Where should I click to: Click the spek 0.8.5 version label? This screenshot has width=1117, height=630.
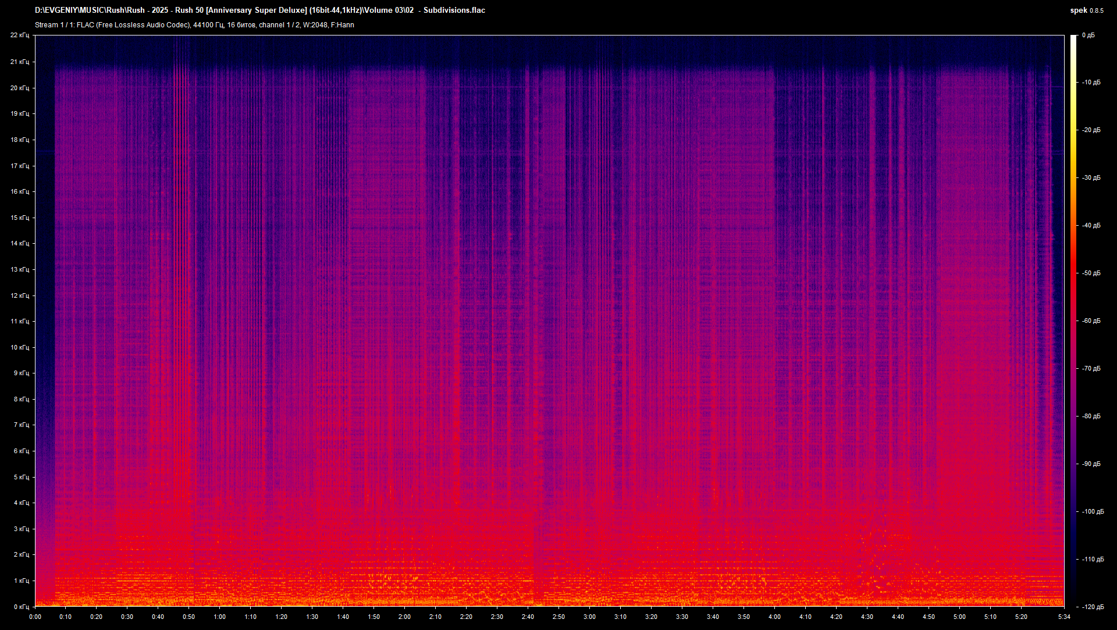click(x=1086, y=10)
